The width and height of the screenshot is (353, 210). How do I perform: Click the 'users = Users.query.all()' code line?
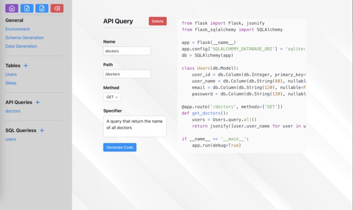(x=224, y=120)
